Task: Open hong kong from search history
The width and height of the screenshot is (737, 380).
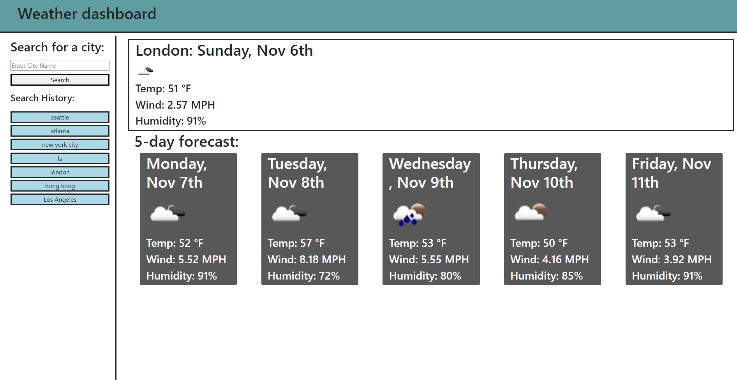Action: coord(60,186)
